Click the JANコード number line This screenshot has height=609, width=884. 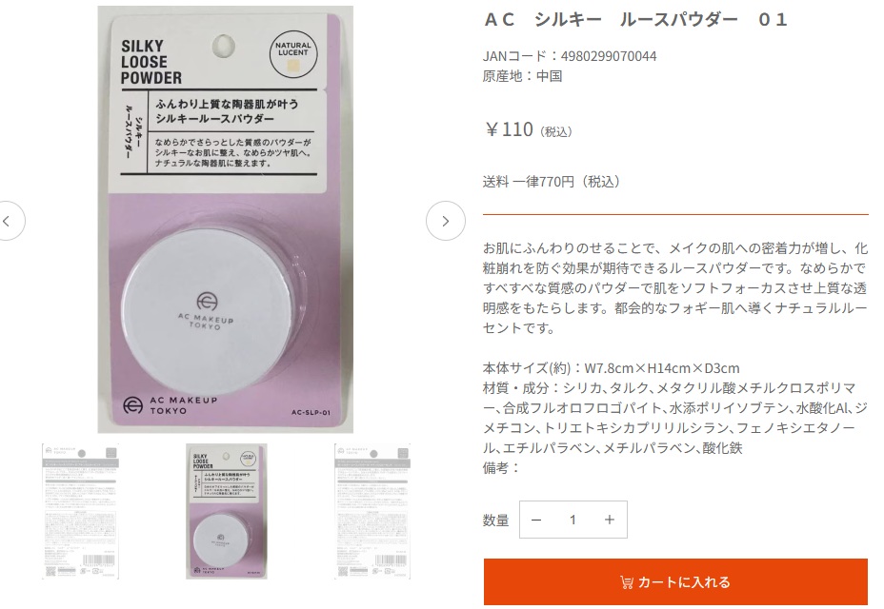570,56
